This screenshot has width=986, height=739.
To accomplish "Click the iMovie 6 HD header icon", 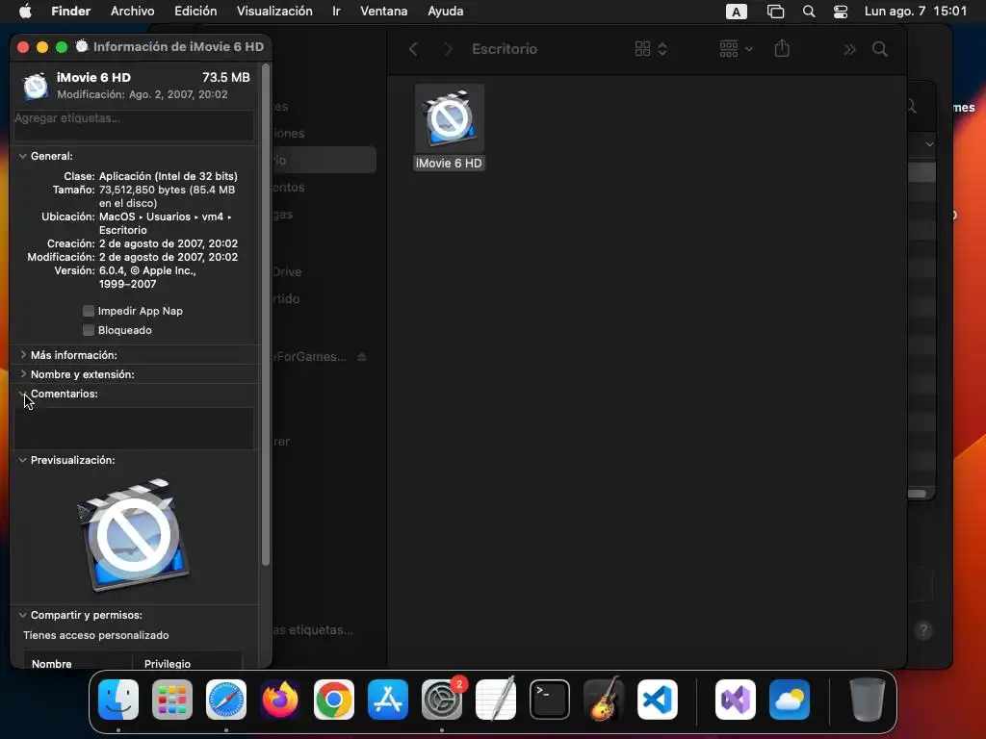I will pyautogui.click(x=36, y=86).
